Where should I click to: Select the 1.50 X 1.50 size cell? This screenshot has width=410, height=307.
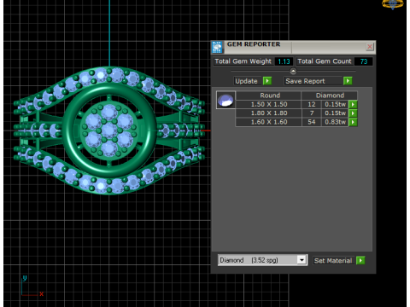coord(268,104)
